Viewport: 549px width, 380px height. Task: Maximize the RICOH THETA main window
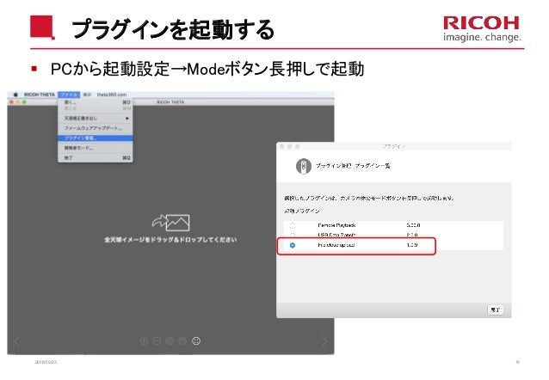point(24,101)
